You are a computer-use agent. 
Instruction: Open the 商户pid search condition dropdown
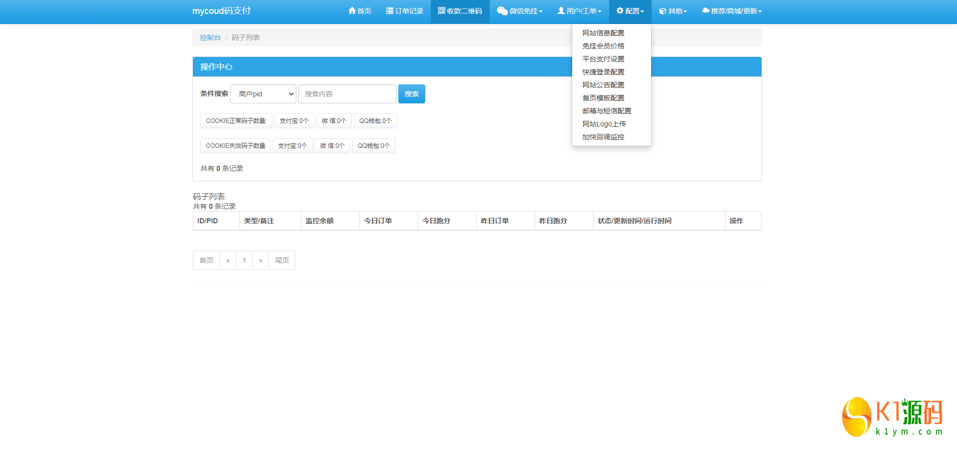point(263,94)
